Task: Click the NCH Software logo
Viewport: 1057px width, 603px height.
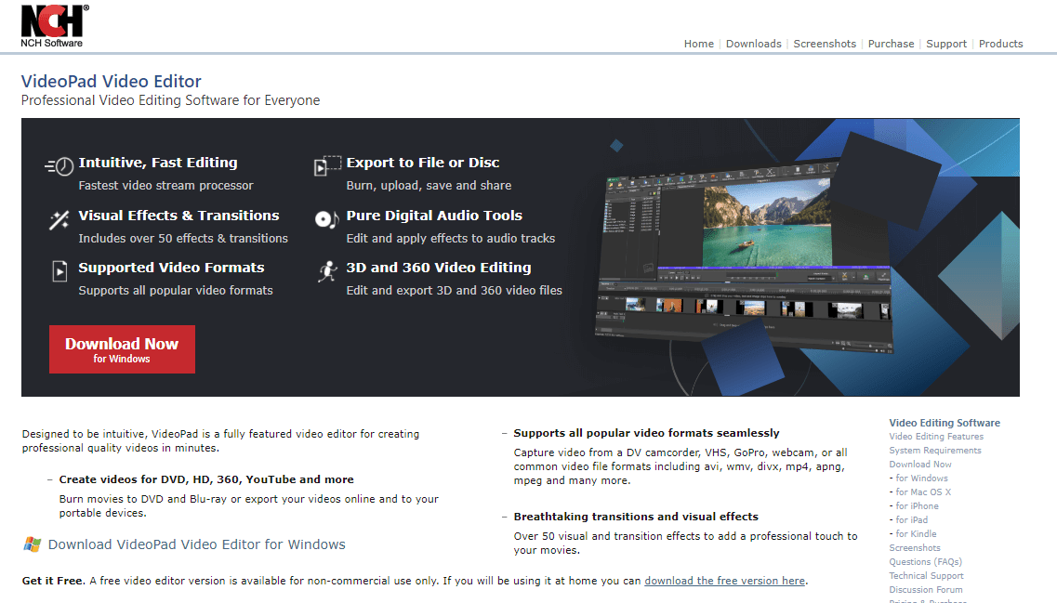Action: [x=53, y=23]
